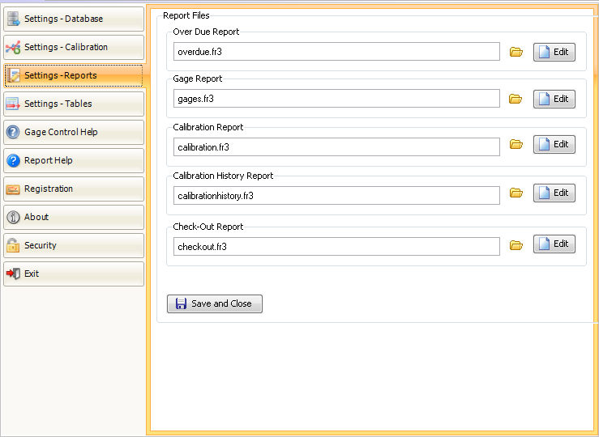Image resolution: width=599 pixels, height=437 pixels.
Task: Open the Security settings
Action: coord(74,246)
